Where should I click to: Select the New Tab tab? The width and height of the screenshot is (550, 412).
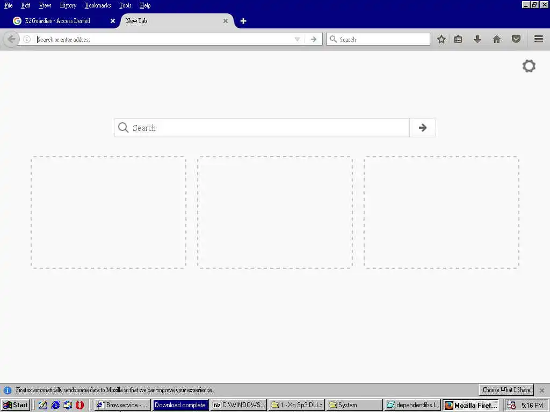(176, 21)
